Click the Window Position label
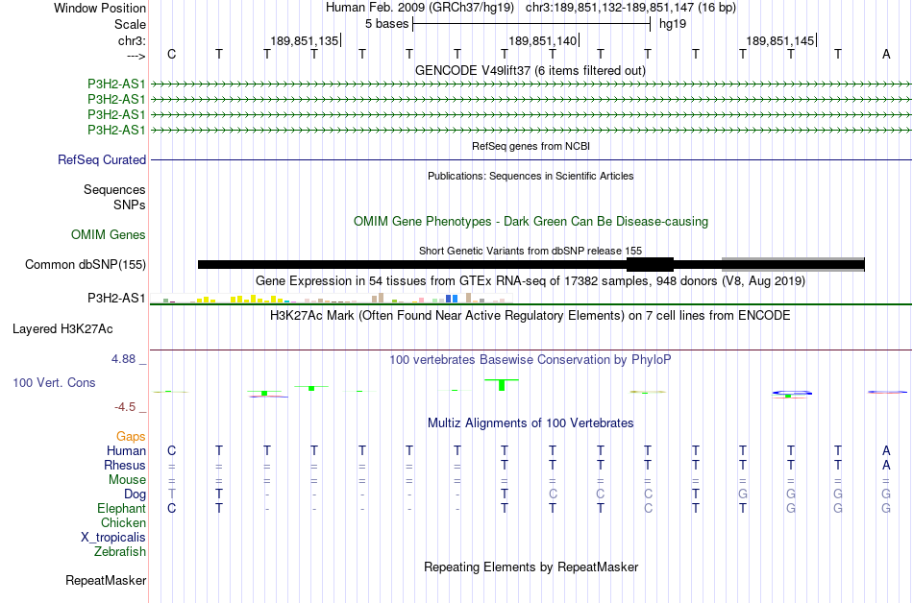This screenshot has width=913, height=603. [x=100, y=8]
